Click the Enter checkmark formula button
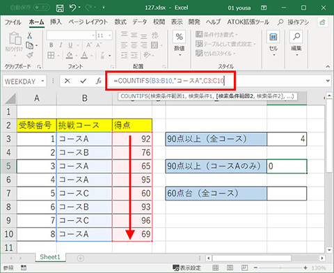 click(x=83, y=81)
